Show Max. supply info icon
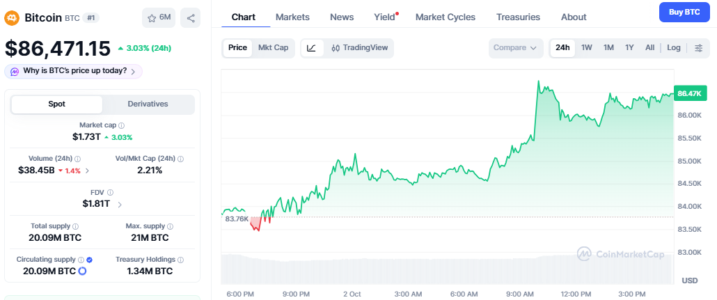 tap(170, 226)
